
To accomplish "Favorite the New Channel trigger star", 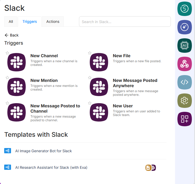I will click(7, 53).
